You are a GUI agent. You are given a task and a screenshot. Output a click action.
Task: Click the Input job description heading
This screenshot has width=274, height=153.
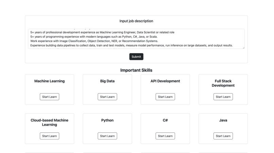[x=136, y=21]
